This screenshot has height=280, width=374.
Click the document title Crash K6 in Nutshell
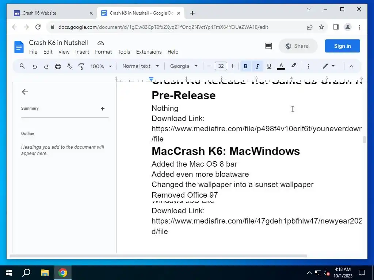coord(58,43)
